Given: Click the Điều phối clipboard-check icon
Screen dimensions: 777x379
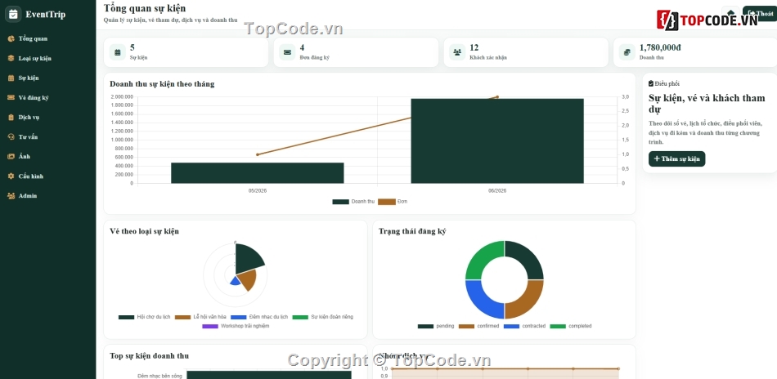Looking at the screenshot, I should pyautogui.click(x=651, y=83).
